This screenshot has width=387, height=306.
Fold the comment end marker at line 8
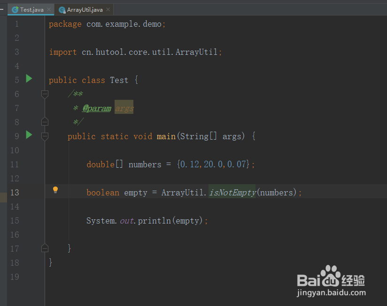45,121
